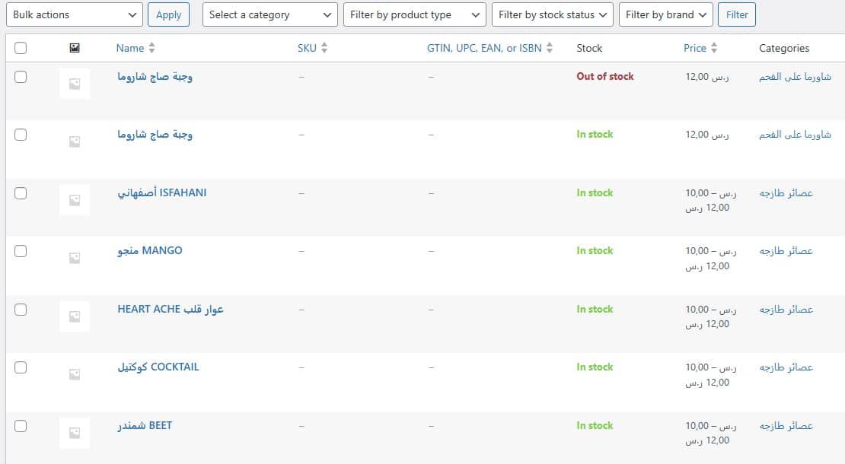Expand the Select a category dropdown
The width and height of the screenshot is (845, 464).
click(270, 14)
